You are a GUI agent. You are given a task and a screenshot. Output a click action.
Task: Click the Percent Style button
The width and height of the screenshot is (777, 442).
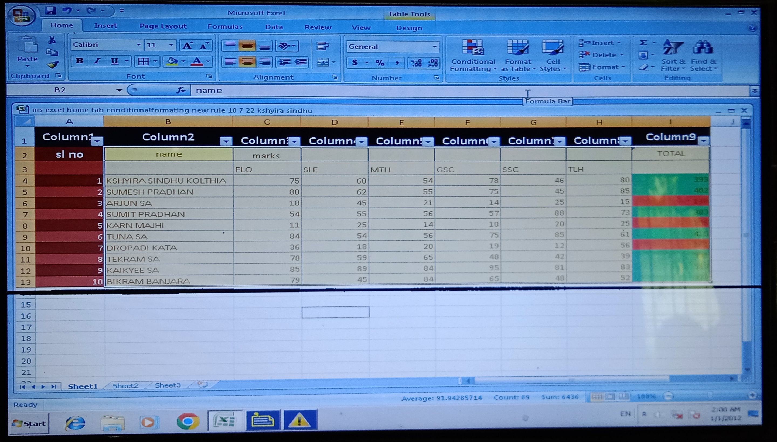380,63
